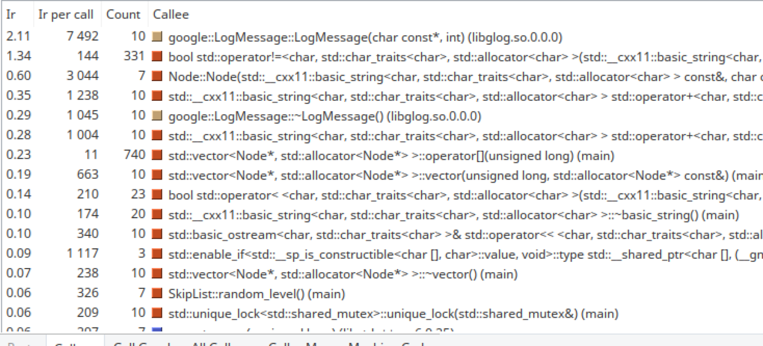Click the tan color square of LogMessage constructor

pyautogui.click(x=158, y=37)
